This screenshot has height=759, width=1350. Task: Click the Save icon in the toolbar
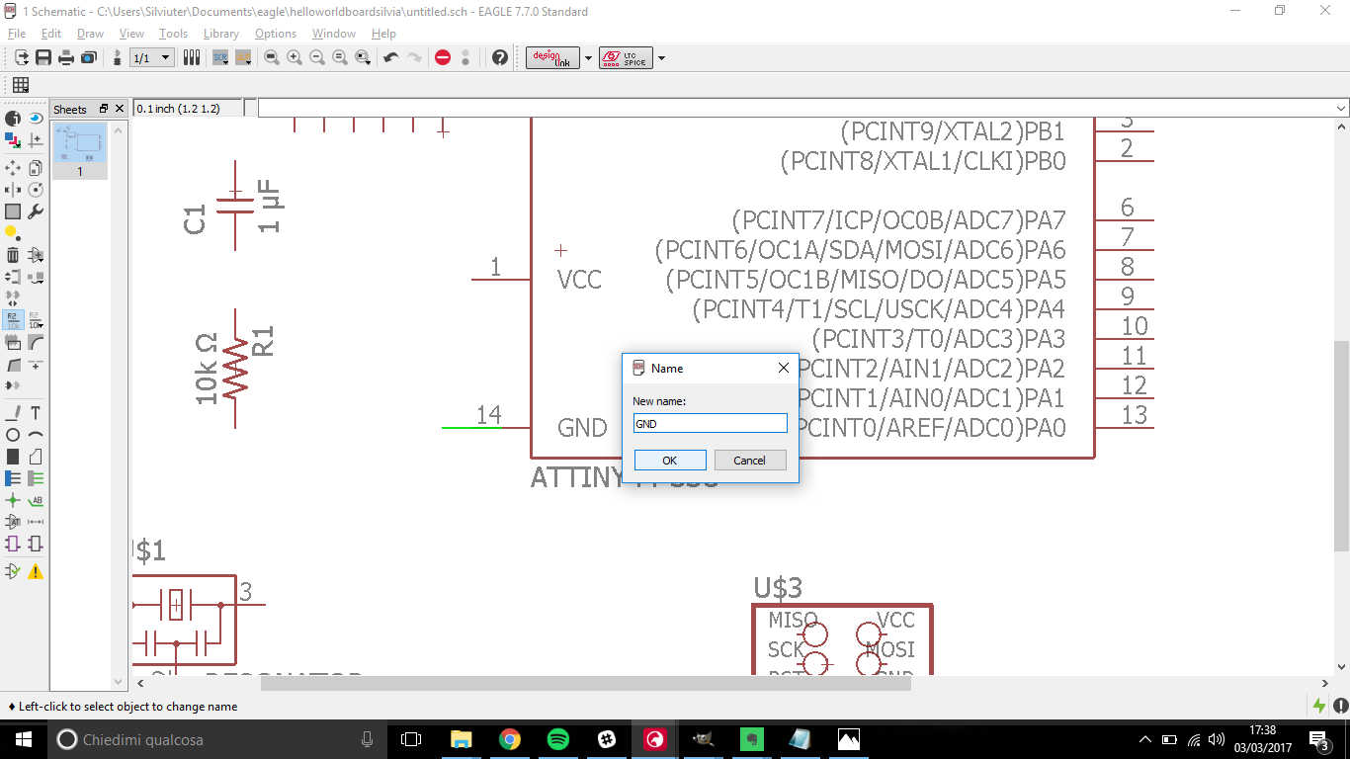click(x=43, y=57)
